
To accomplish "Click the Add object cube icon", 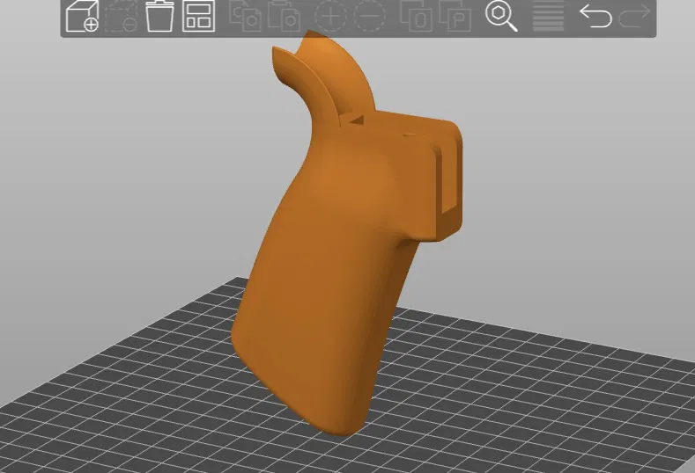I will pos(82,16).
